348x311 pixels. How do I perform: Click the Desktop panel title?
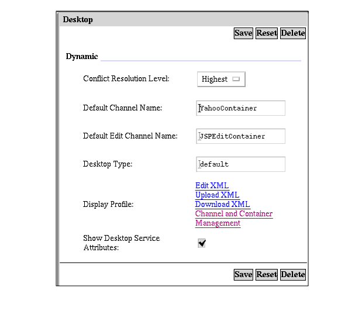point(78,19)
